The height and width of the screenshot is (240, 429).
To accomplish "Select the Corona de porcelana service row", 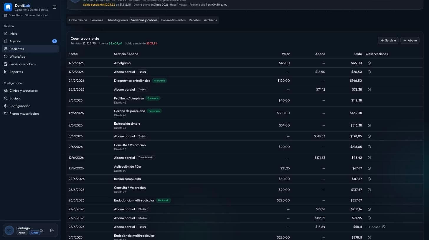I will click(245, 113).
